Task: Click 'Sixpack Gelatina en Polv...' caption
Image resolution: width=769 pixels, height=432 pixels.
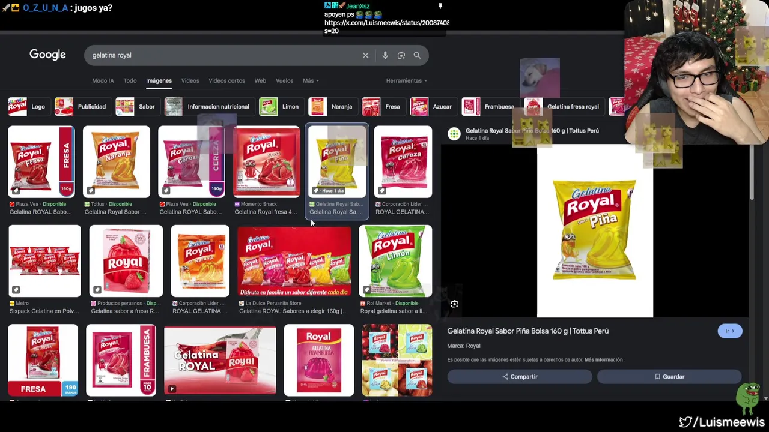Action: [x=44, y=311]
